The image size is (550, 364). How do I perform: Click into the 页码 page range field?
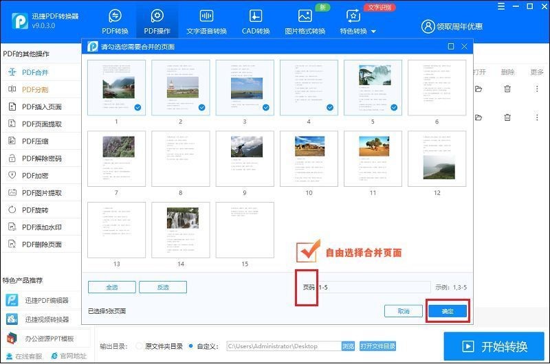coord(374,287)
